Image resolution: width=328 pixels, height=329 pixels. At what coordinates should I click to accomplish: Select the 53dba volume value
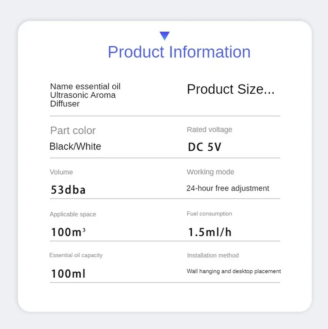68,190
